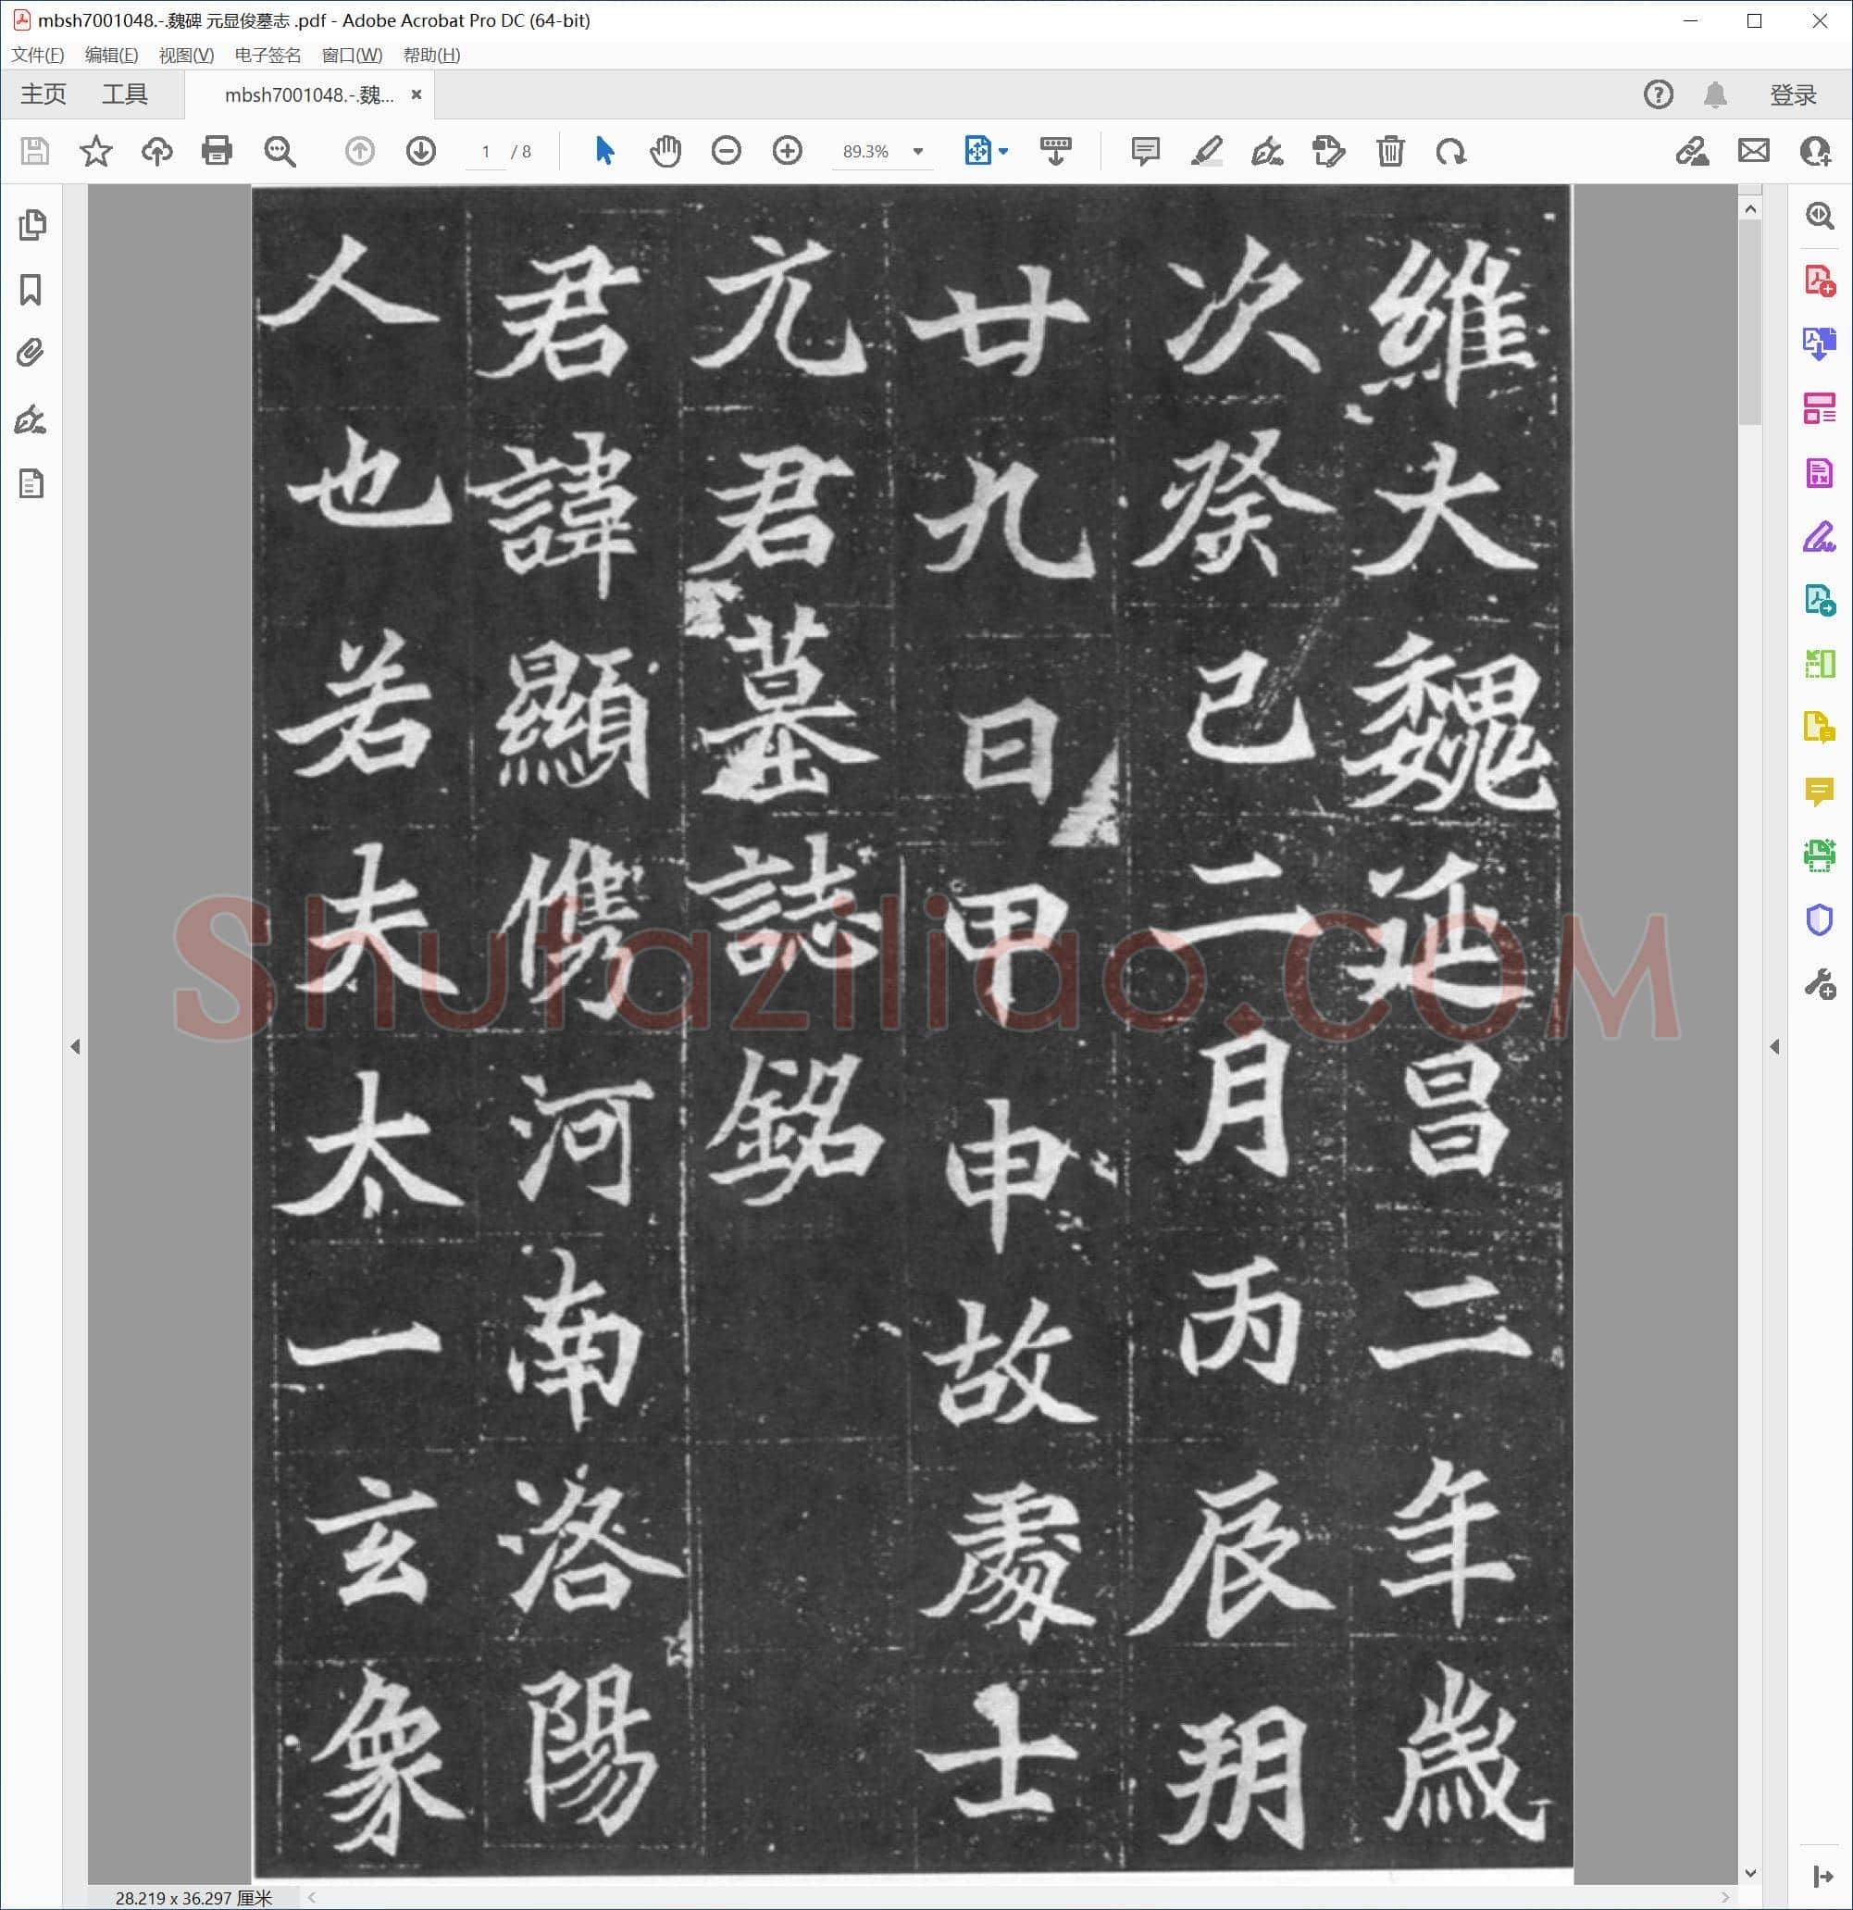Switch to the 工具 tab
Screen dimensions: 1853x1910
(125, 94)
